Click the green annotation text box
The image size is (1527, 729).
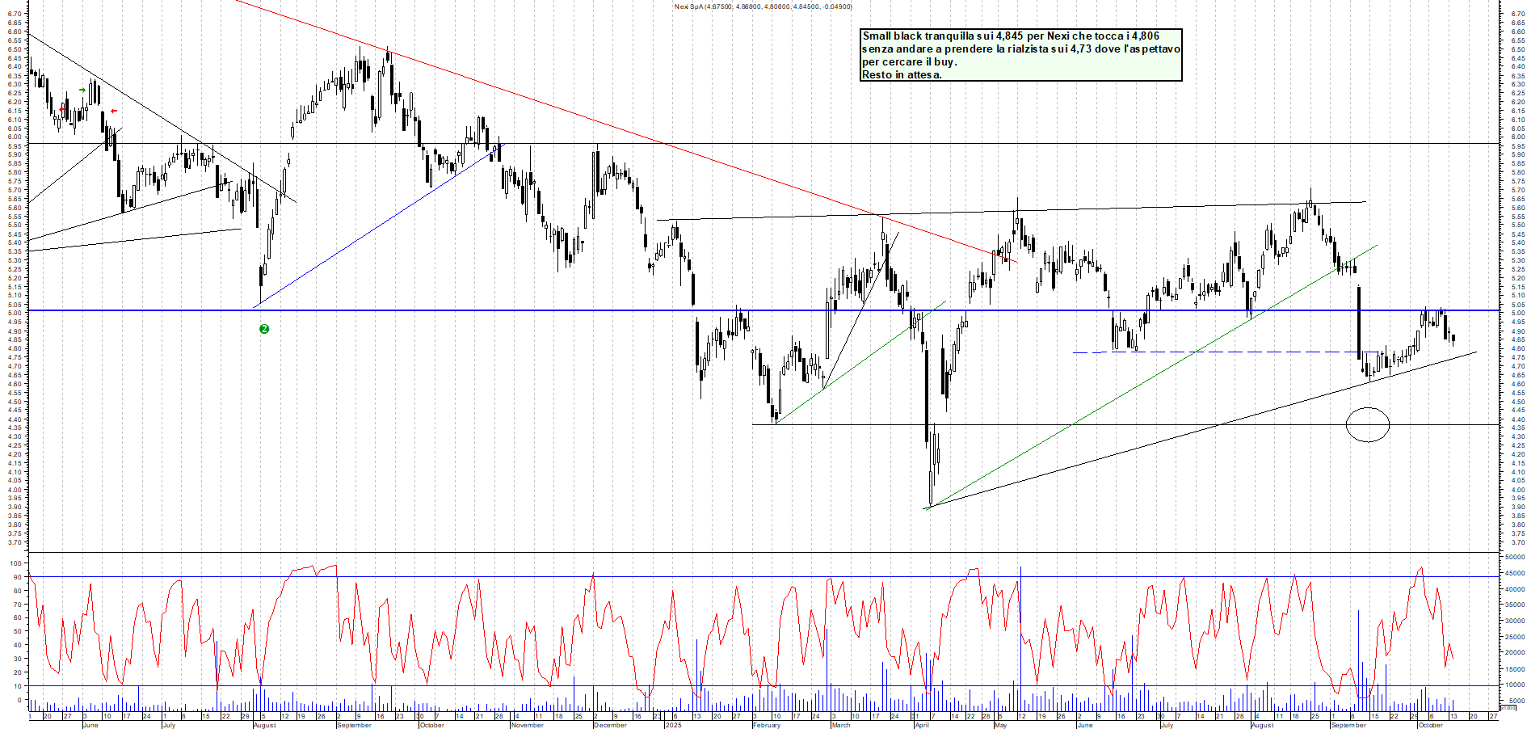tap(1021, 55)
